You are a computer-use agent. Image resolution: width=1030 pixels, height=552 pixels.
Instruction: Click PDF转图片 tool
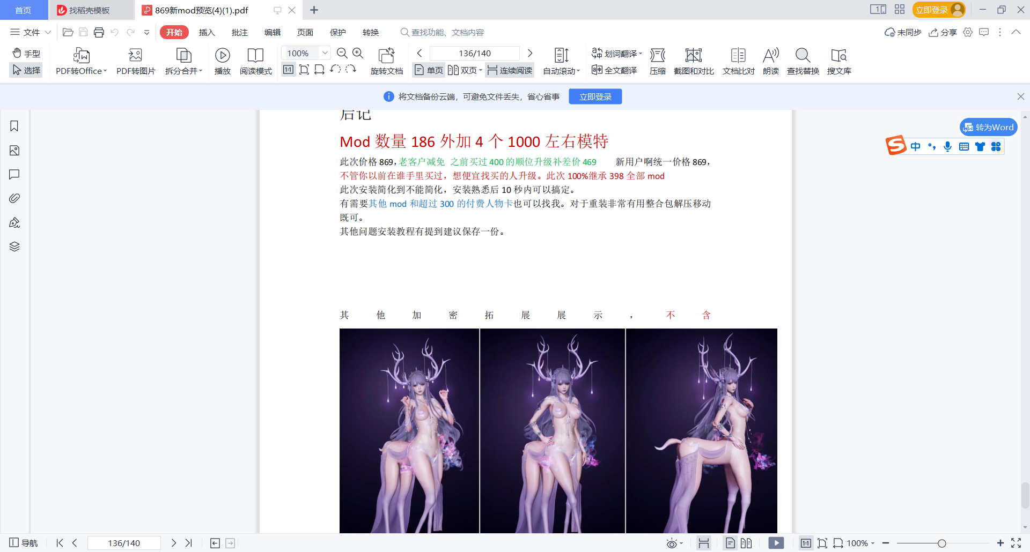click(x=136, y=62)
